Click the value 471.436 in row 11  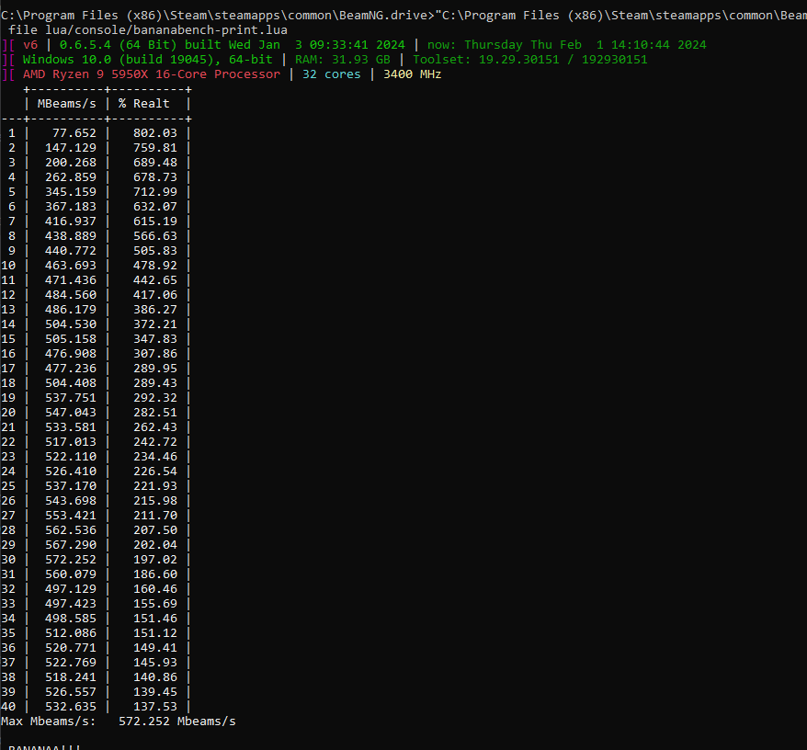tap(71, 280)
